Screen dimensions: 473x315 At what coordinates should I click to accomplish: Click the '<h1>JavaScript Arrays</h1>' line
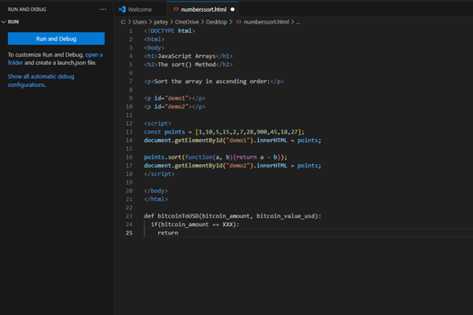pyautogui.click(x=189, y=56)
